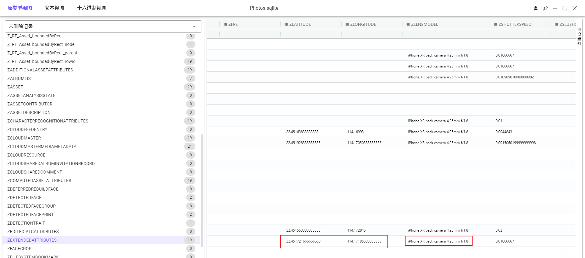Image resolution: width=585 pixels, height=258 pixels.
Task: Sort by ZLATITUDE column header
Action: 300,24
